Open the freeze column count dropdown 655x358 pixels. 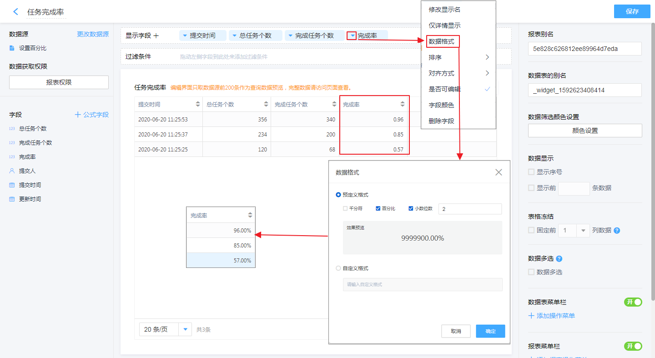click(x=583, y=231)
